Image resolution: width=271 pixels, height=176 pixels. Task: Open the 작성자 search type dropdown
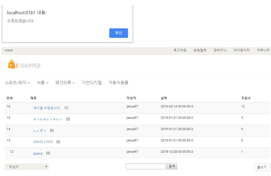(27, 167)
